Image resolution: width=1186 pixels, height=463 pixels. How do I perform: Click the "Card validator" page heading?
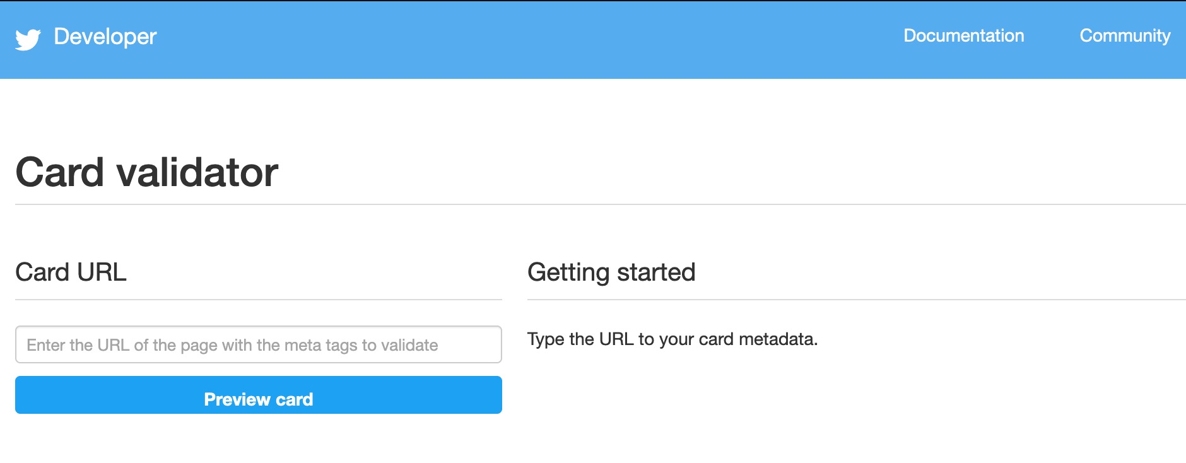coord(146,172)
